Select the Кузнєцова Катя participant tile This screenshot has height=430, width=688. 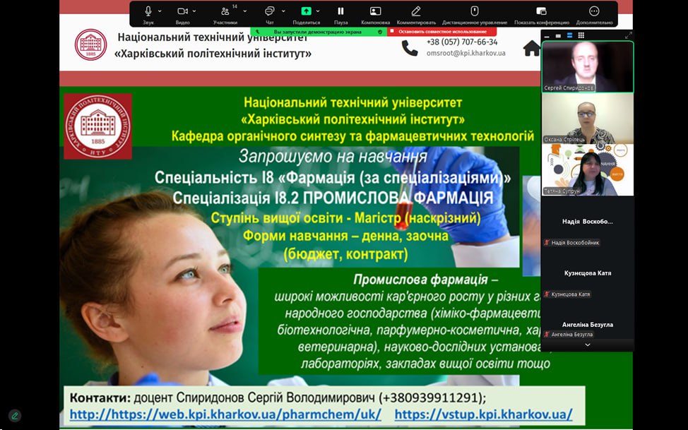point(588,273)
